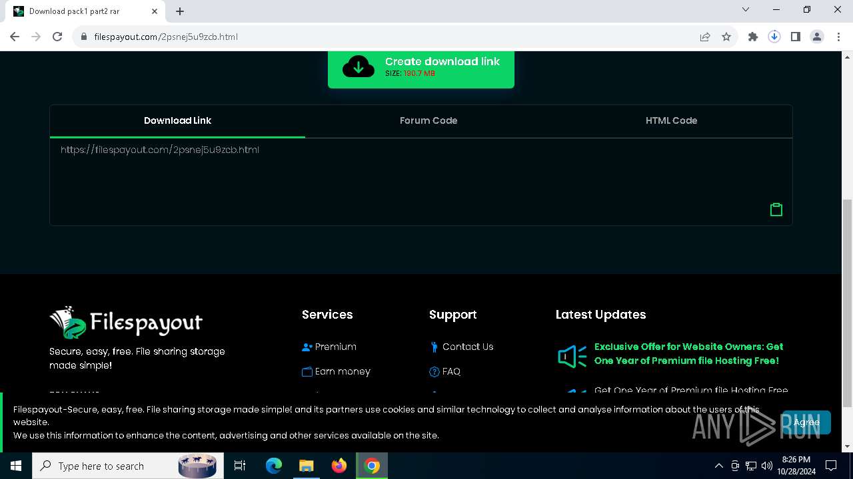This screenshot has width=853, height=479.
Task: Agree to the cookie notice
Action: [x=806, y=422]
